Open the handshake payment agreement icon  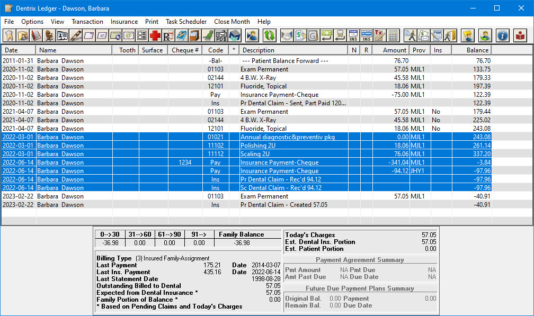(x=287, y=35)
